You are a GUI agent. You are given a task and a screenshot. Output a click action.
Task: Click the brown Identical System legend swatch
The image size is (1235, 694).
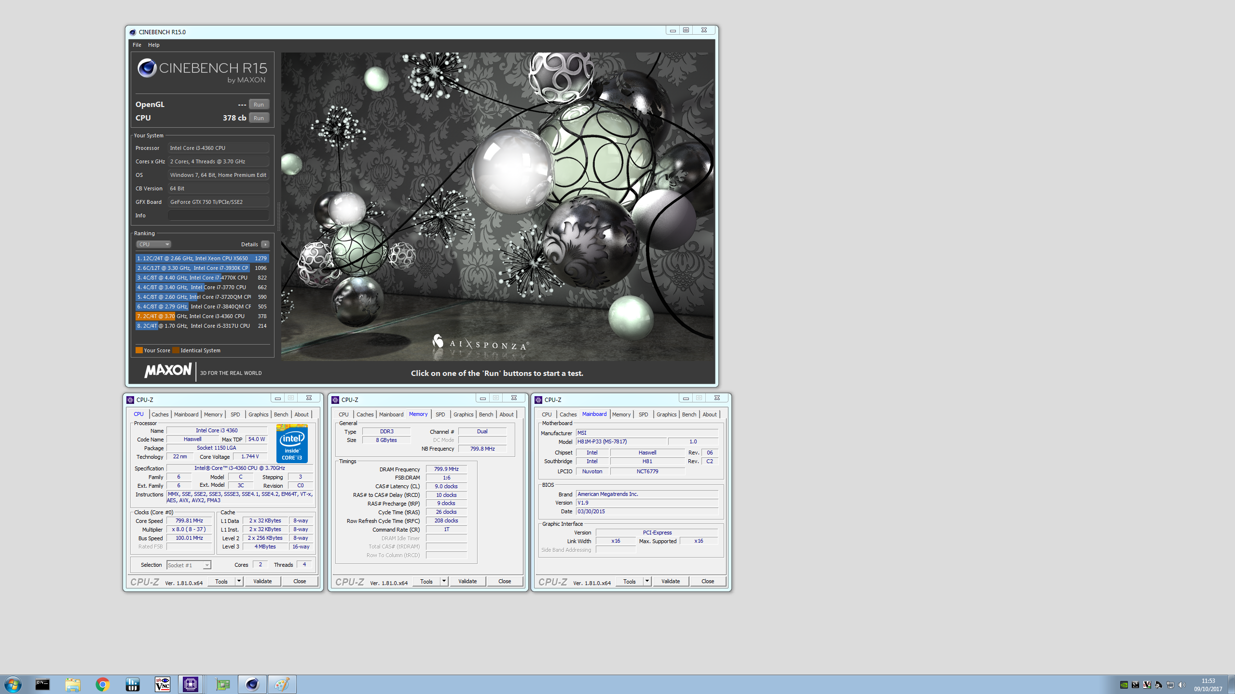point(176,350)
